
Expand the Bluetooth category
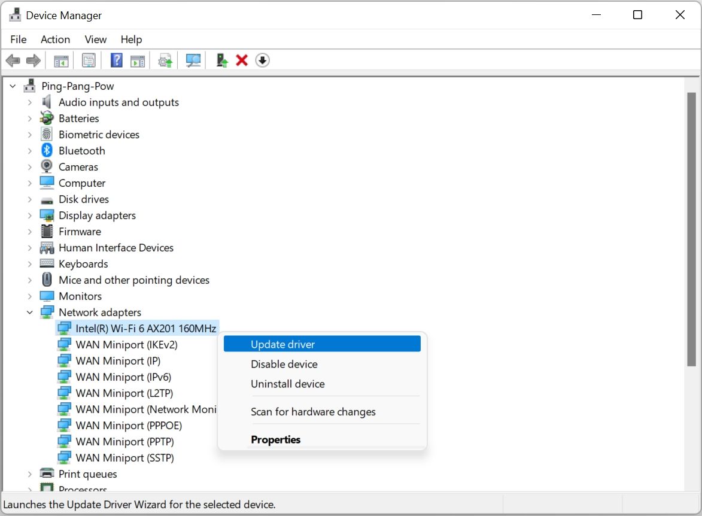(29, 150)
